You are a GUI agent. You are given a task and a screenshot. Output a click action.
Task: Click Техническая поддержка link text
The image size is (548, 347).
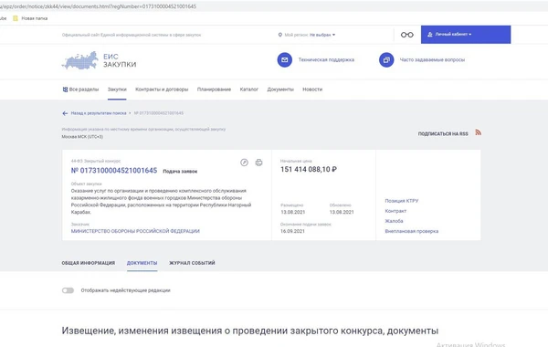[326, 59]
